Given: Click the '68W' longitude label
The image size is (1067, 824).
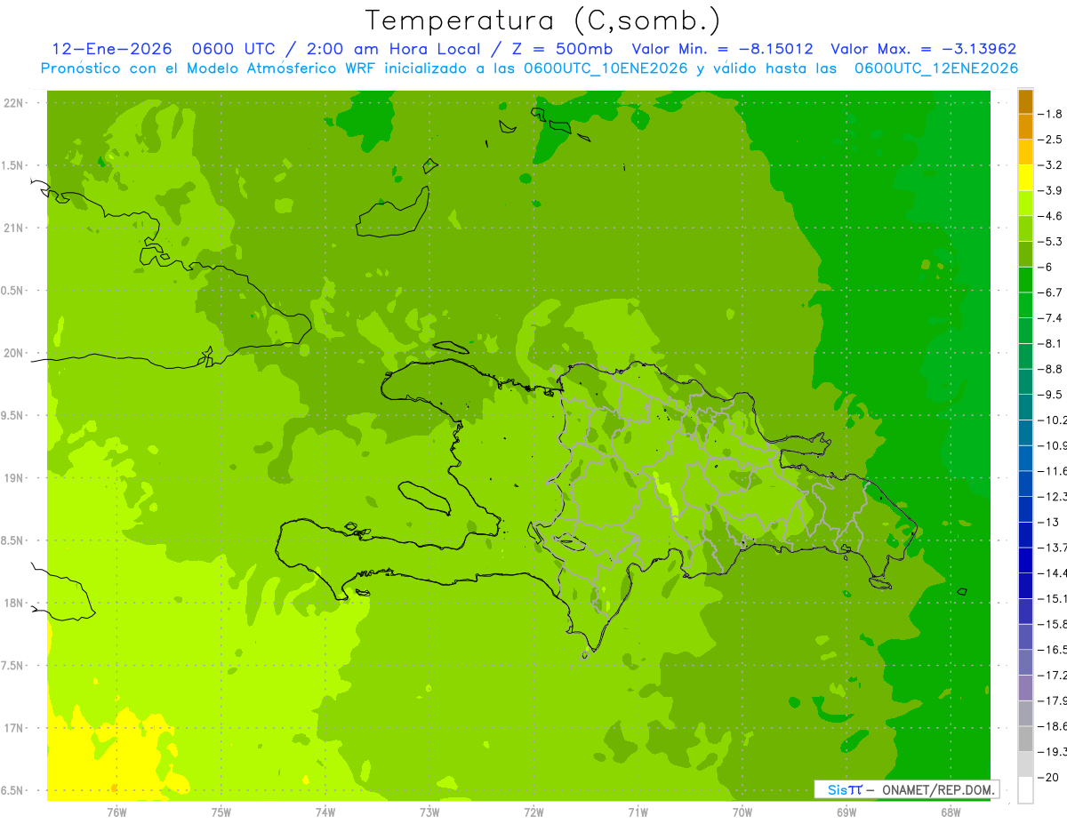Looking at the screenshot, I should point(951,812).
